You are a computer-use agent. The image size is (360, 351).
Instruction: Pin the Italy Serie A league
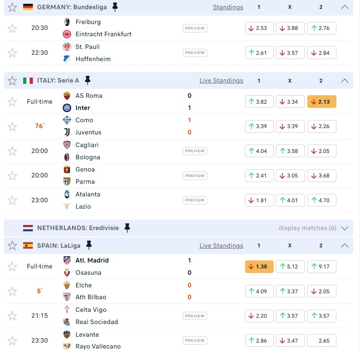[88, 80]
